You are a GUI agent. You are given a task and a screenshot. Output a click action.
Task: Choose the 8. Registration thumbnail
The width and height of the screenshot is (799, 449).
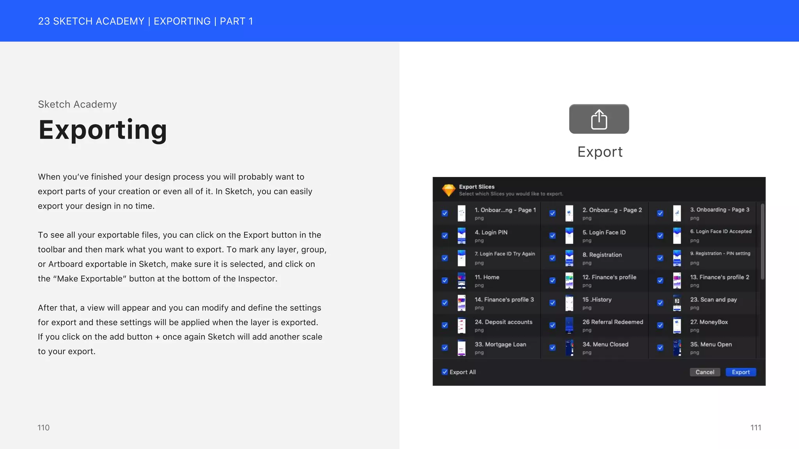(569, 258)
